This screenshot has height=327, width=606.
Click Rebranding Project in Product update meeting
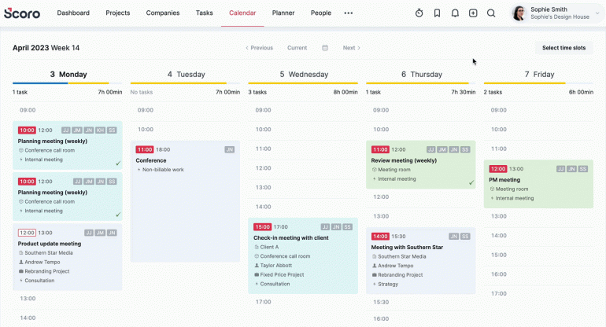tap(47, 271)
